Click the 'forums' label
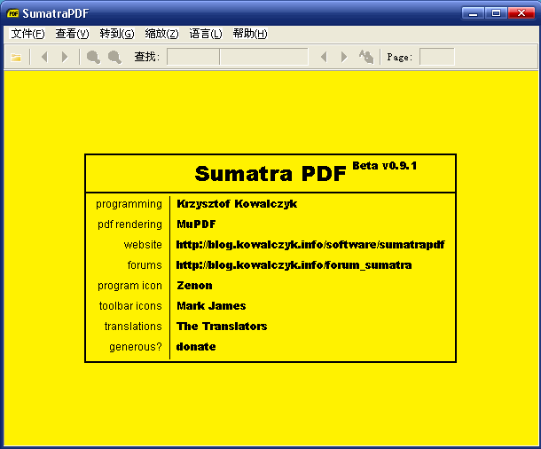The width and height of the screenshot is (541, 449). click(145, 265)
